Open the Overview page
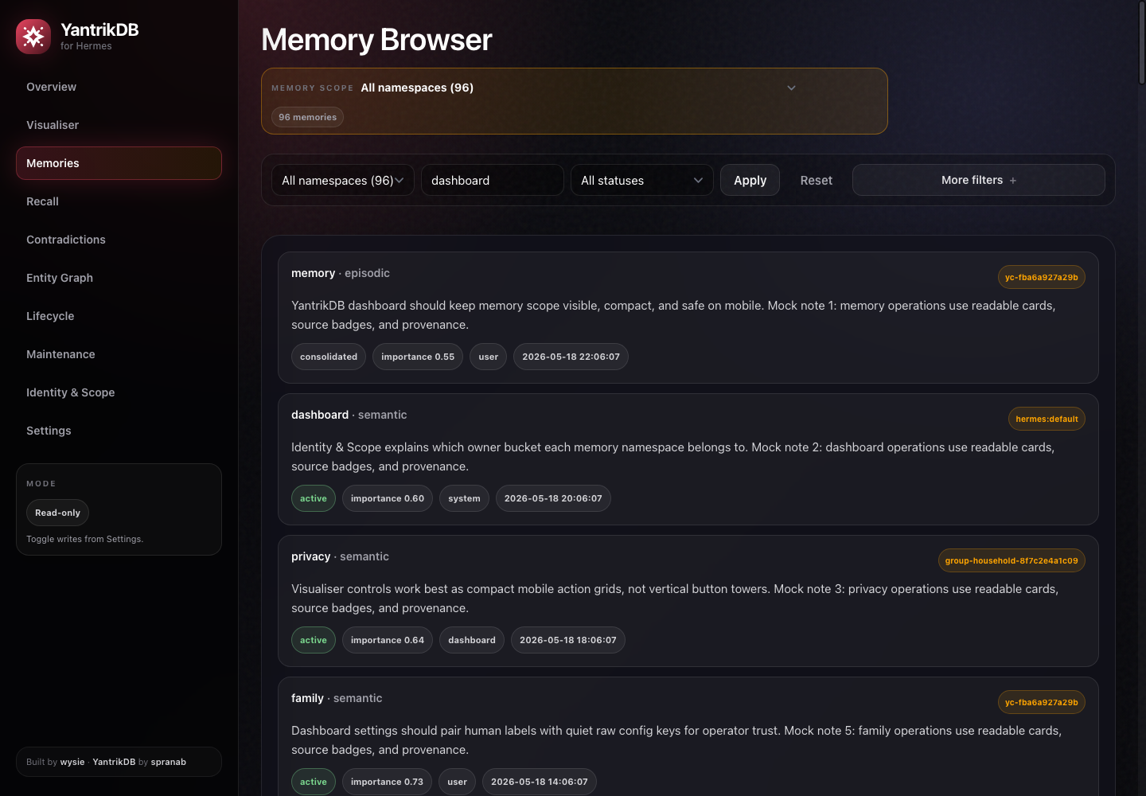 [119, 87]
